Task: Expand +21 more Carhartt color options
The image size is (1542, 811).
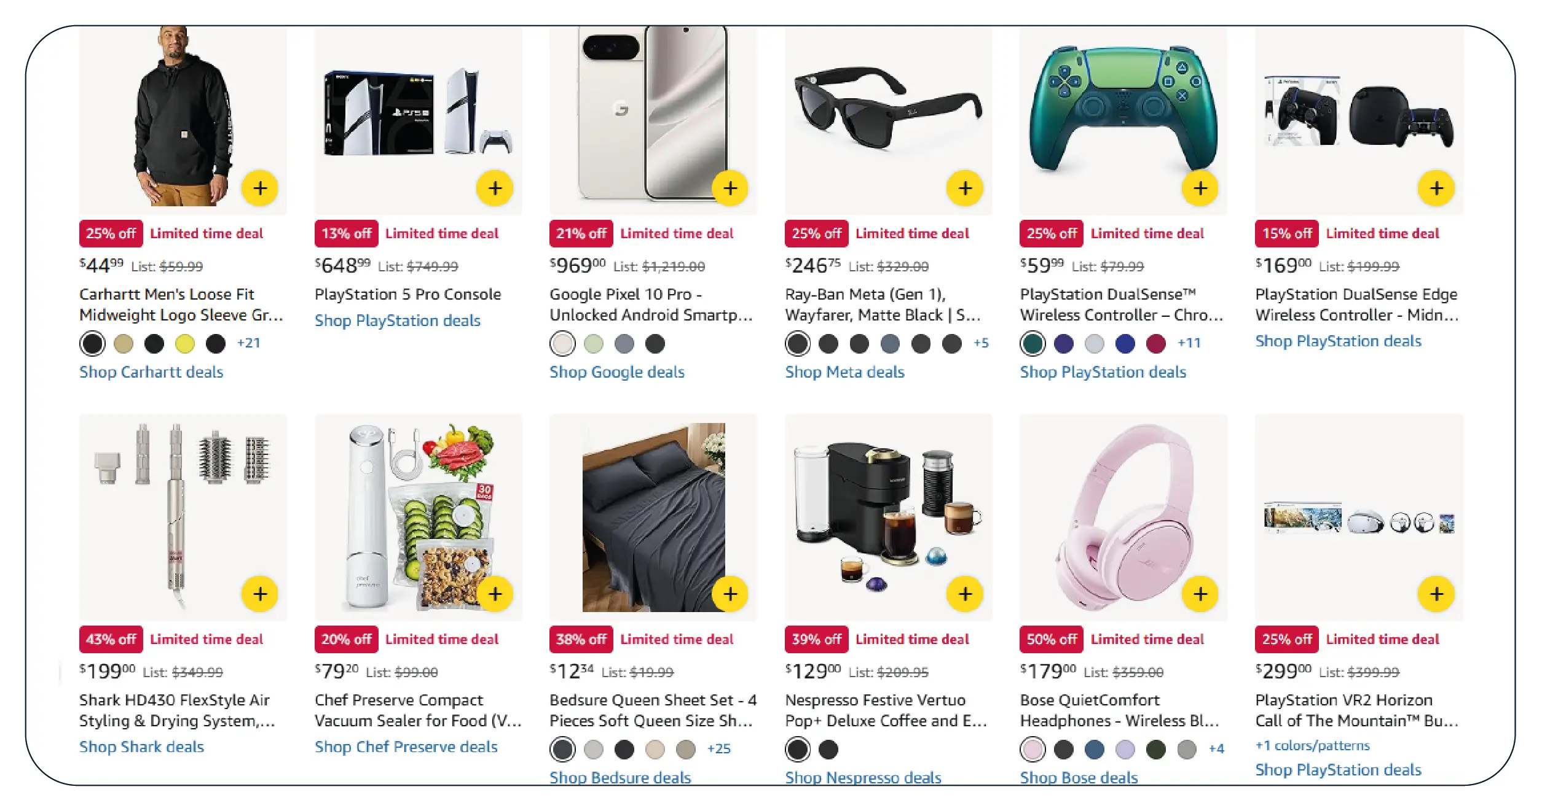Action: click(x=248, y=343)
